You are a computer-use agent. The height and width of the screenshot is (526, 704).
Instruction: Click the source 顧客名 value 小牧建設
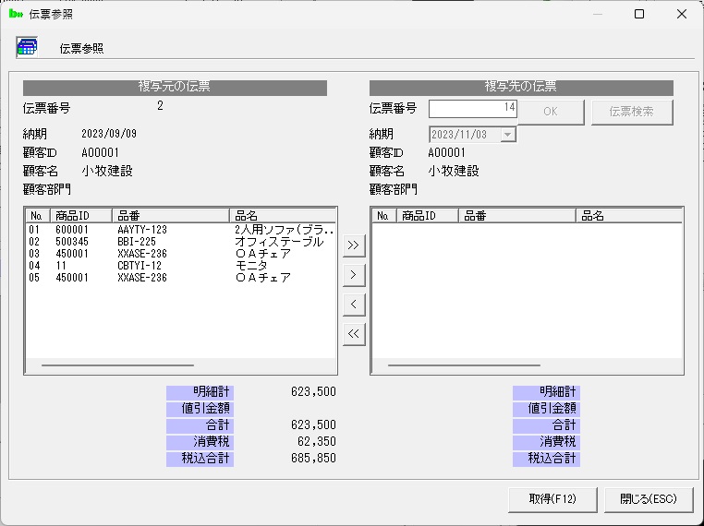click(107, 171)
